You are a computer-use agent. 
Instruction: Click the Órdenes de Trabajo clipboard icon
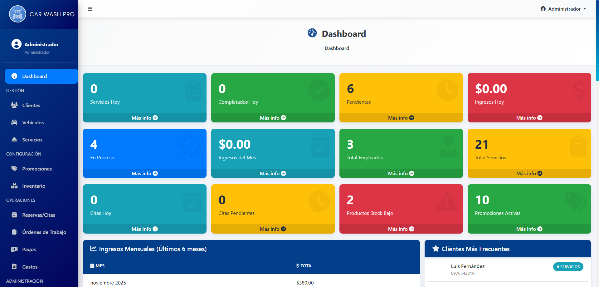click(x=14, y=232)
